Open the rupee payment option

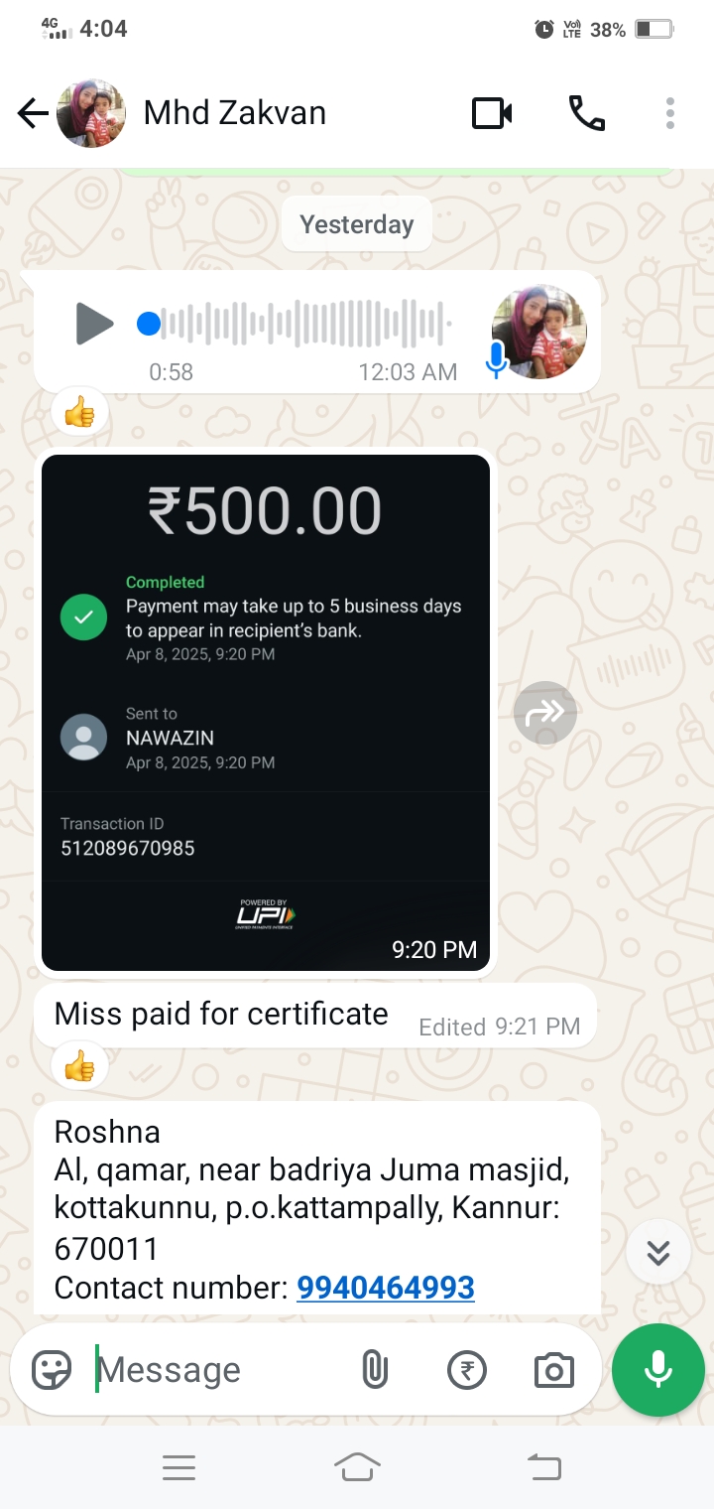pyautogui.click(x=467, y=1370)
